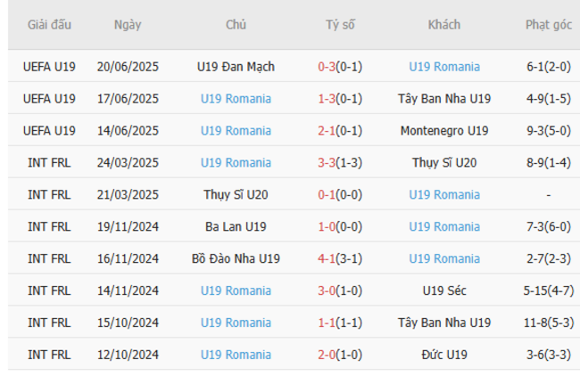
Task: Select U19 Romania in 14/11/2024 row
Action: [x=236, y=291]
